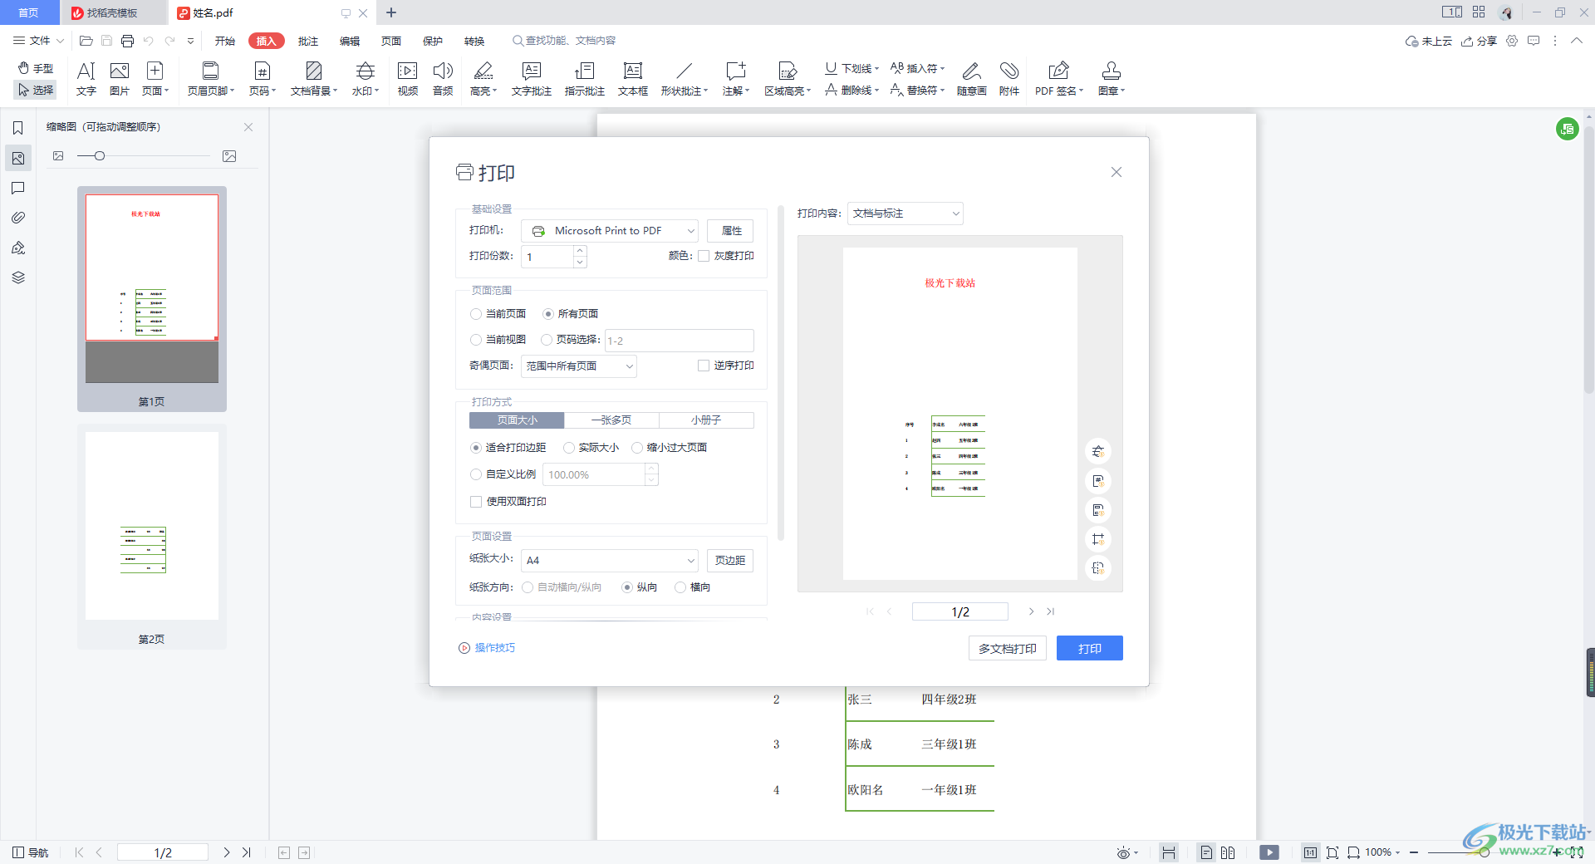
Task: Open the 打印内容 print content dropdown
Action: [905, 214]
